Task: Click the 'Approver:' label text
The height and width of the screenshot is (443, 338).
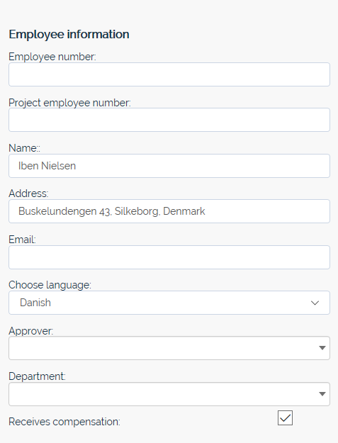Action: 30,331
